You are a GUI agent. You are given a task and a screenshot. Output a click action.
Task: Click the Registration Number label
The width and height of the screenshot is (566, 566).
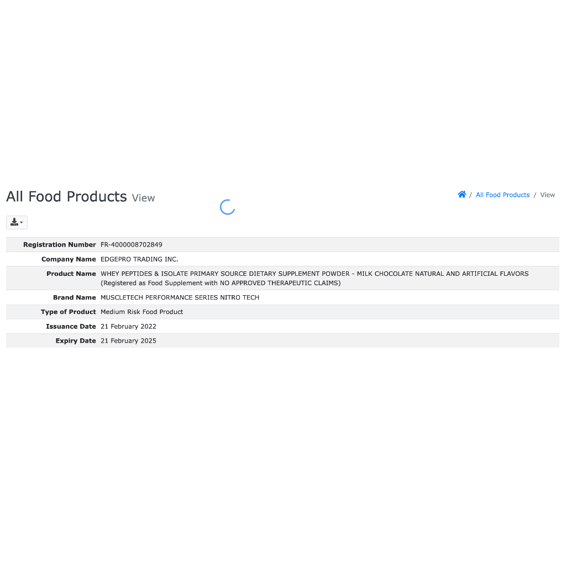point(60,245)
